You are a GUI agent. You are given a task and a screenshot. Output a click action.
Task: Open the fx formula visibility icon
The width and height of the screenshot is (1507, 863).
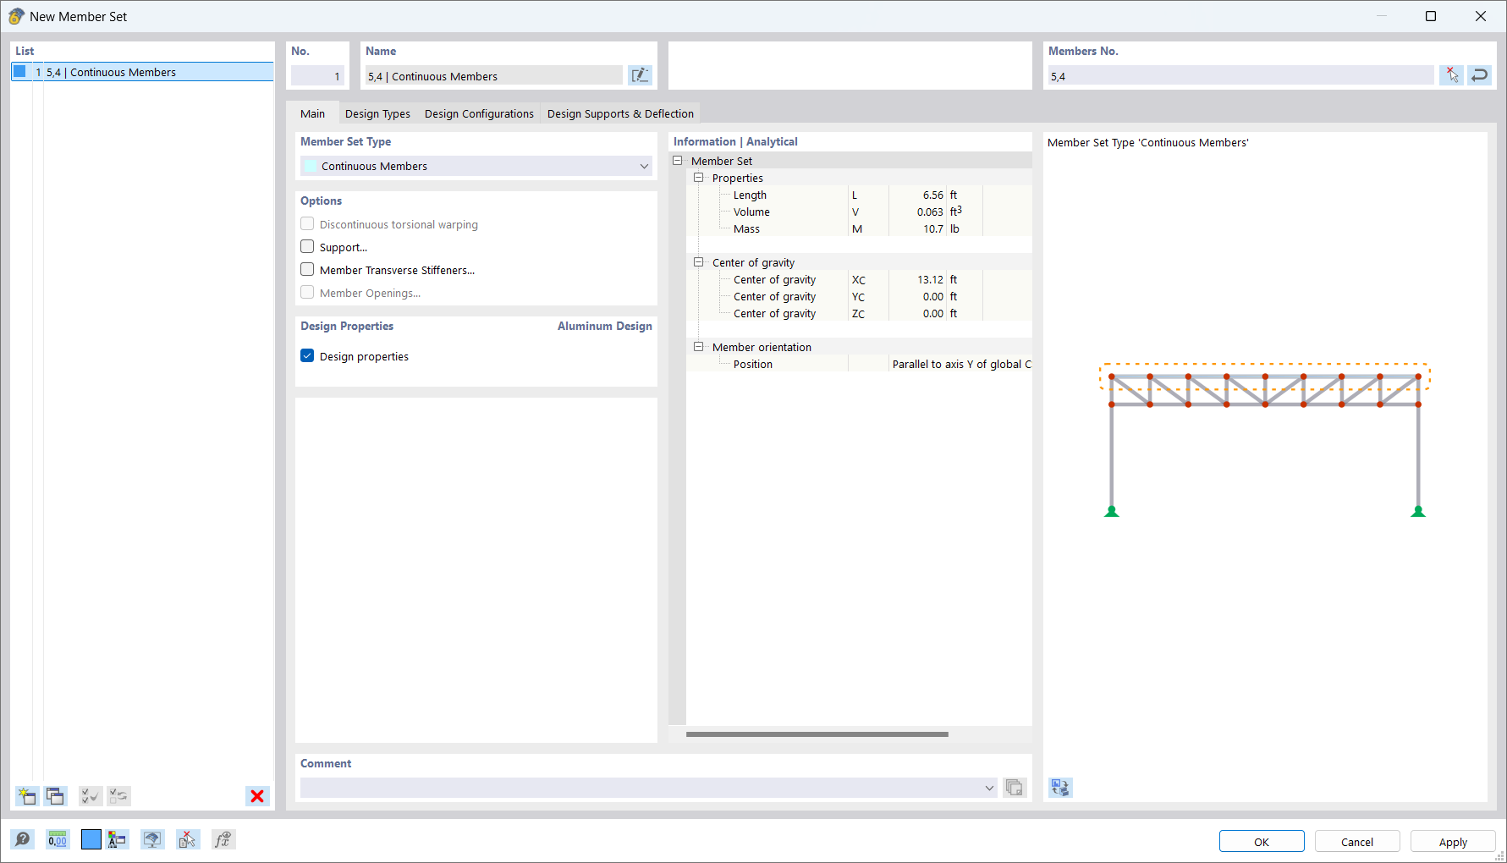(x=223, y=839)
